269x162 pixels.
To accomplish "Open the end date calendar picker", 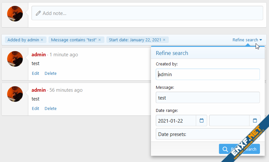I will [255, 121].
